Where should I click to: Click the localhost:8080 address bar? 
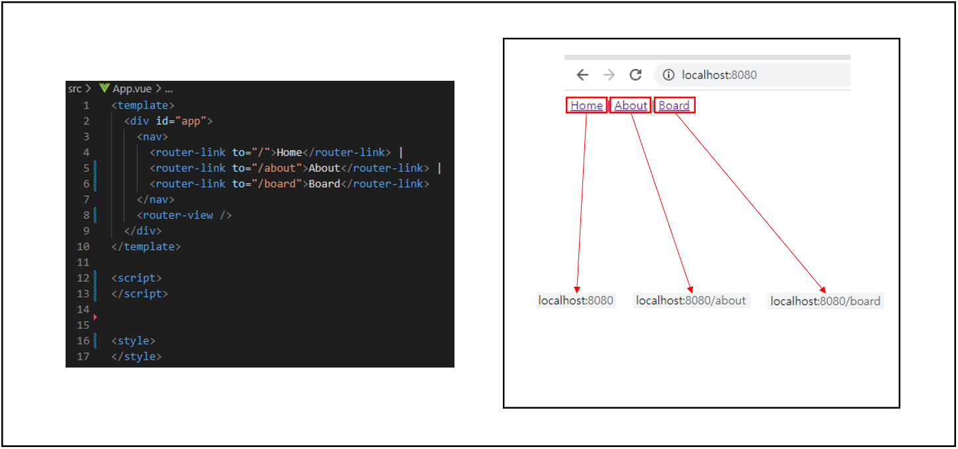click(x=752, y=75)
